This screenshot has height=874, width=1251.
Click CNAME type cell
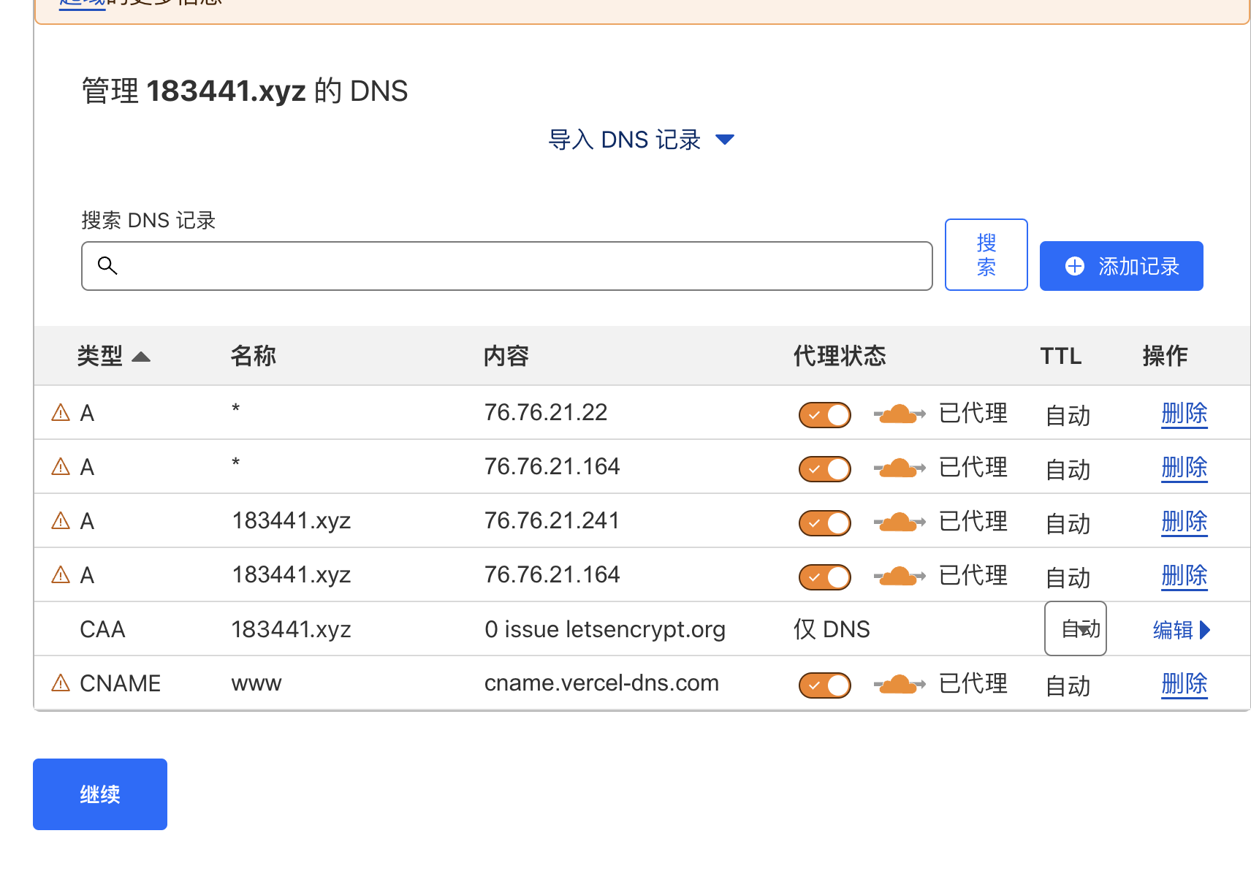tap(120, 683)
